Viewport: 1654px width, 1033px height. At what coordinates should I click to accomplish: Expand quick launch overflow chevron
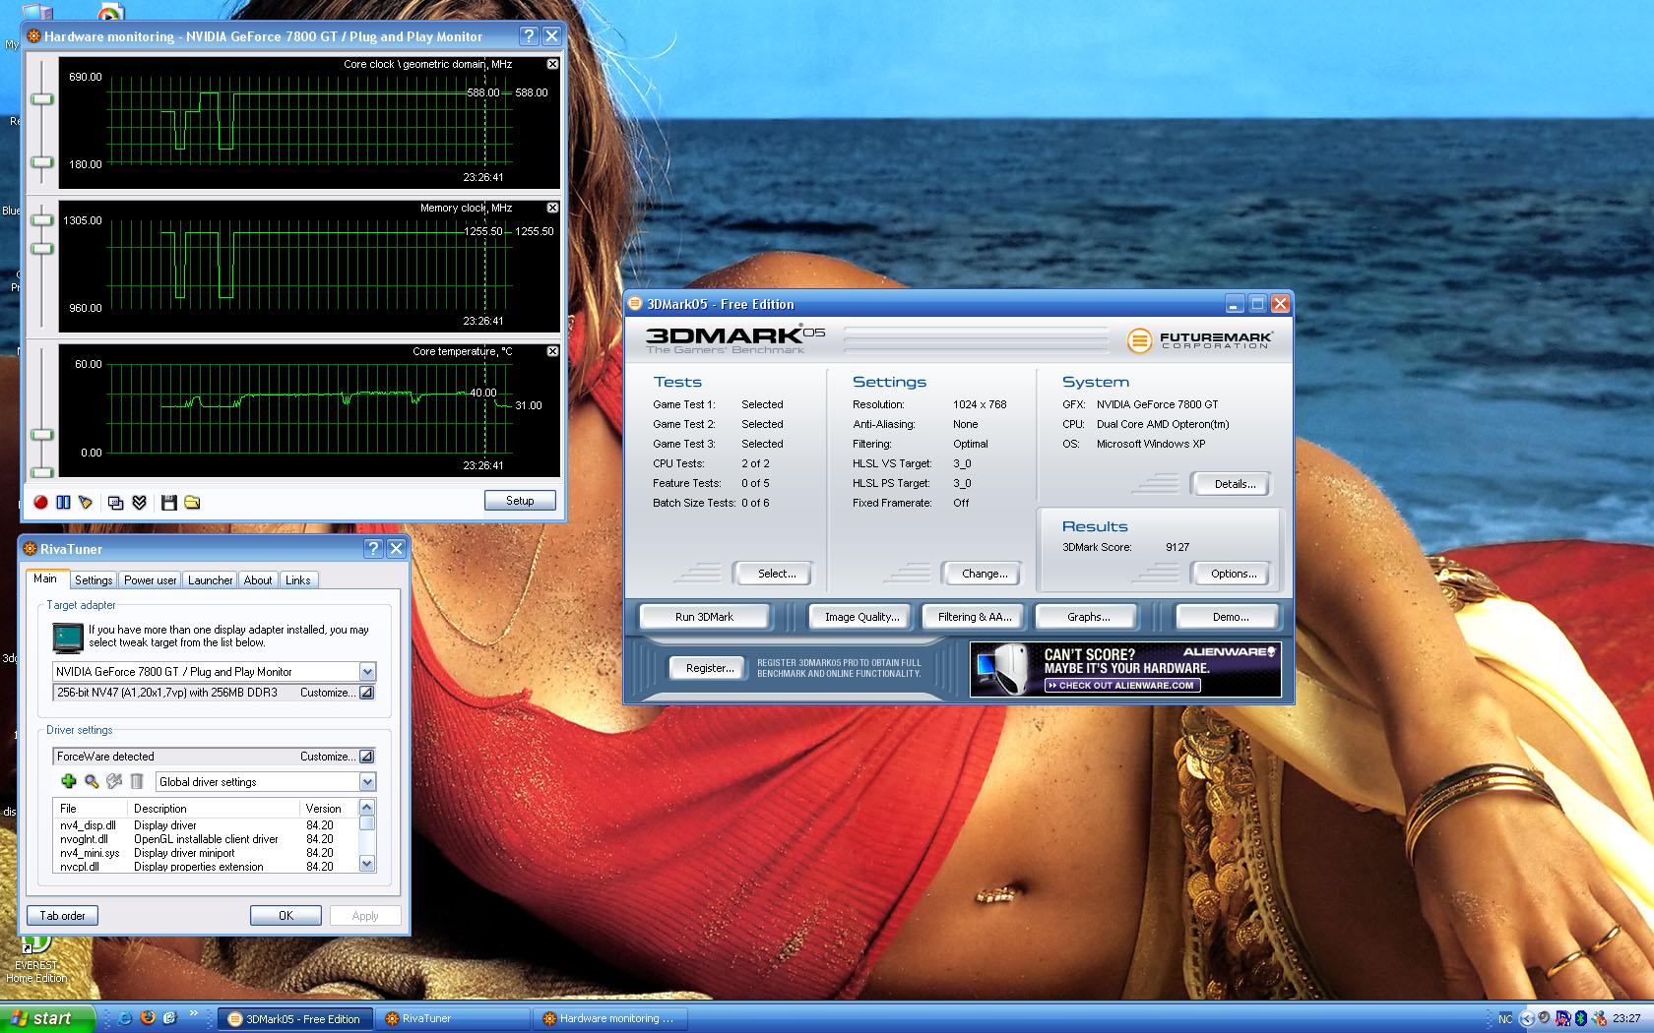(x=193, y=1013)
